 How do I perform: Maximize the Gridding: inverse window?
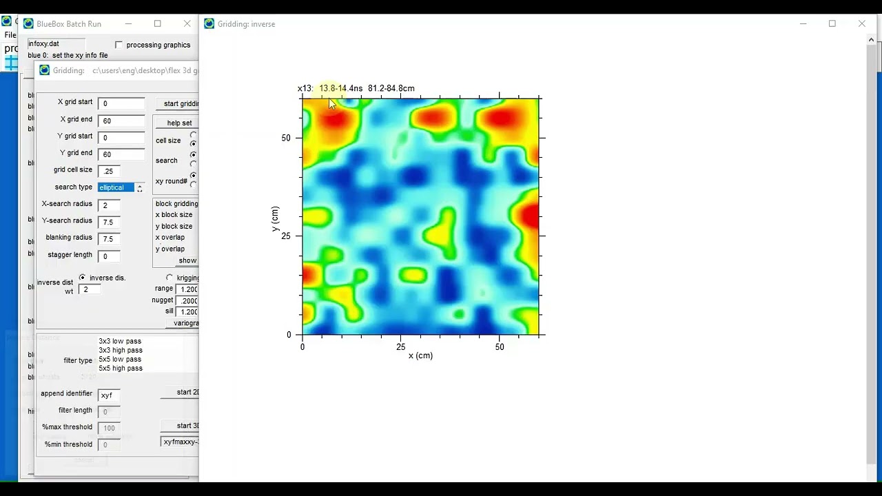coord(832,23)
